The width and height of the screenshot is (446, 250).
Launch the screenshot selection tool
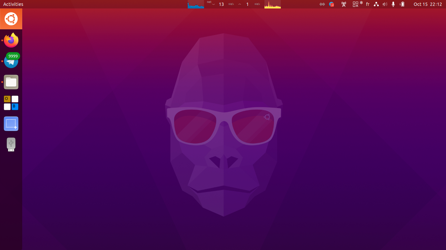tap(11, 124)
